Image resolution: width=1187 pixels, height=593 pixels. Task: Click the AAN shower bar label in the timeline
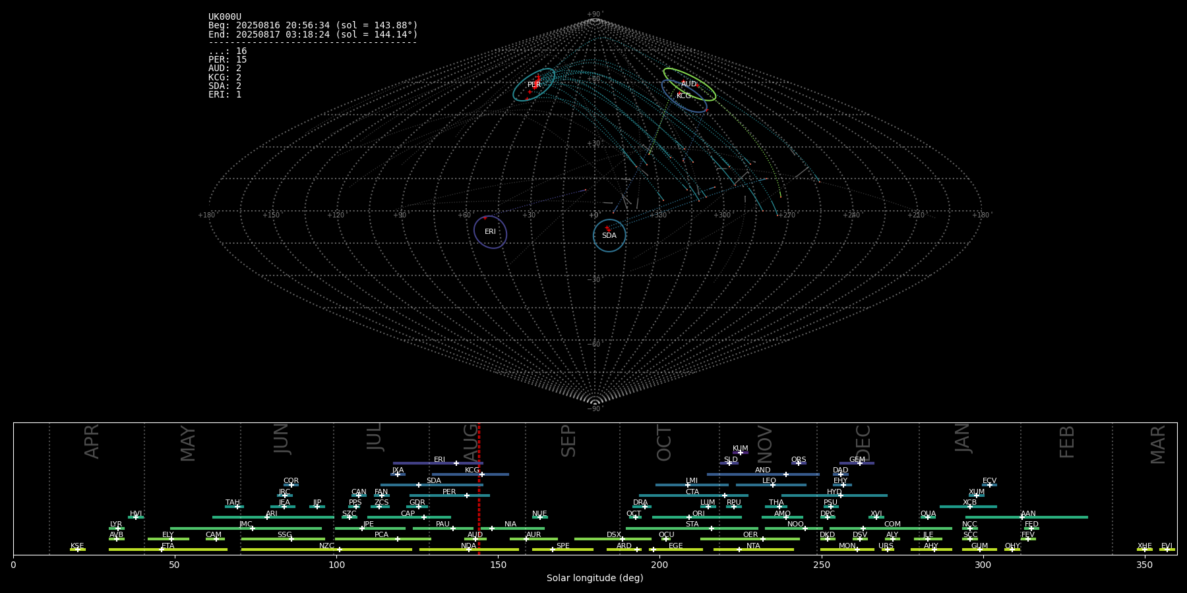pyautogui.click(x=1029, y=514)
